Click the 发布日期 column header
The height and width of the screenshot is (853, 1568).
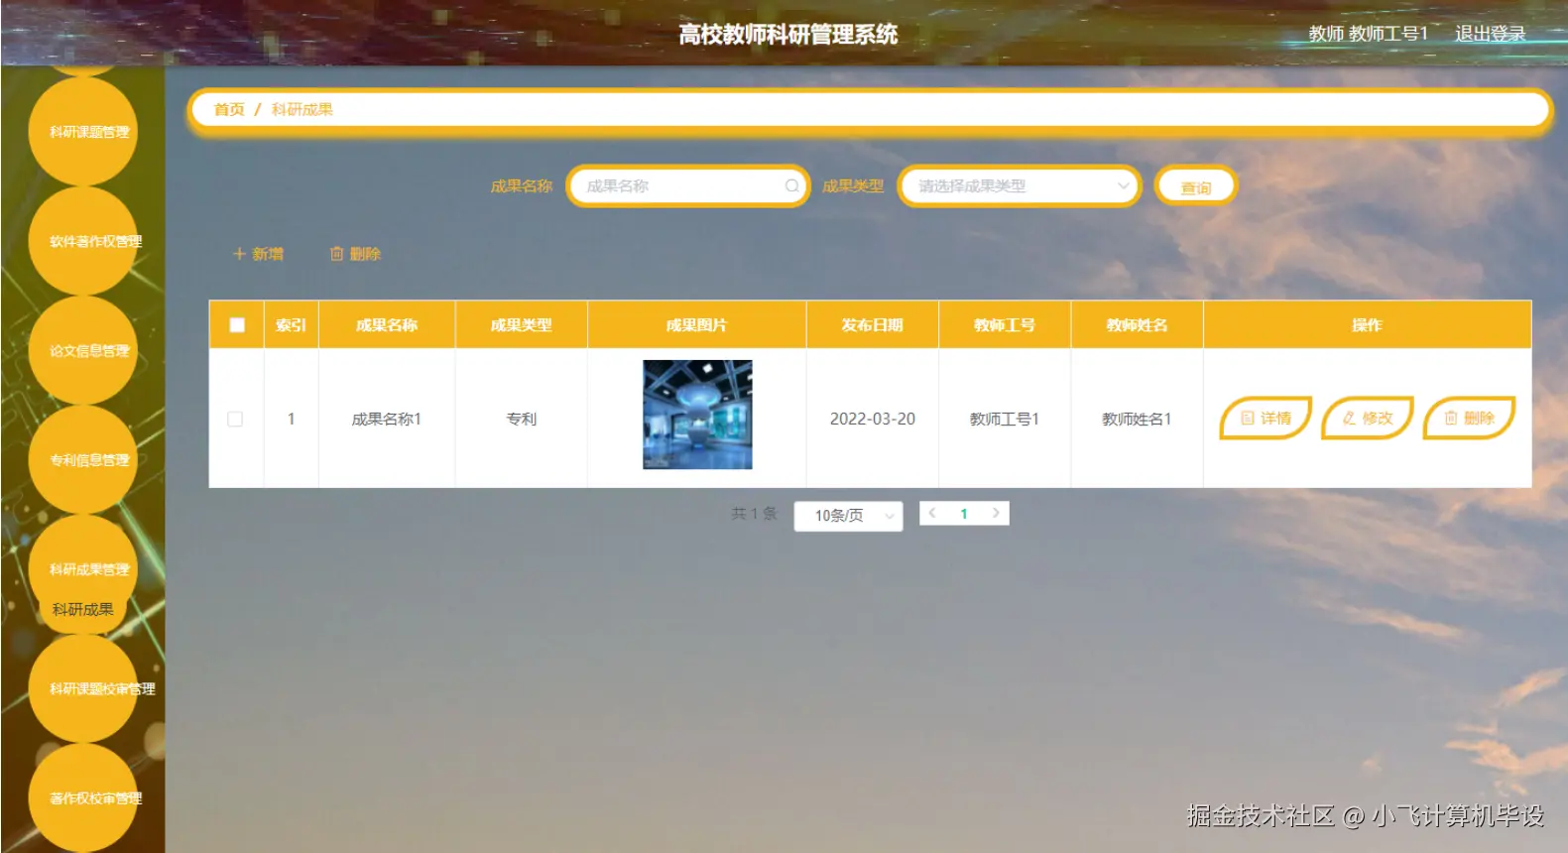pos(873,325)
